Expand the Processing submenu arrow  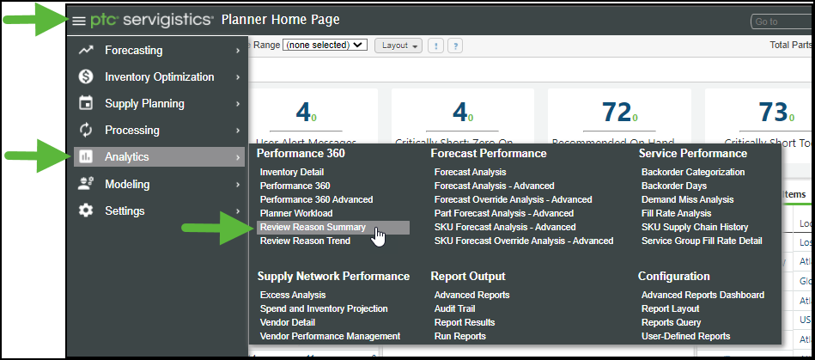238,130
